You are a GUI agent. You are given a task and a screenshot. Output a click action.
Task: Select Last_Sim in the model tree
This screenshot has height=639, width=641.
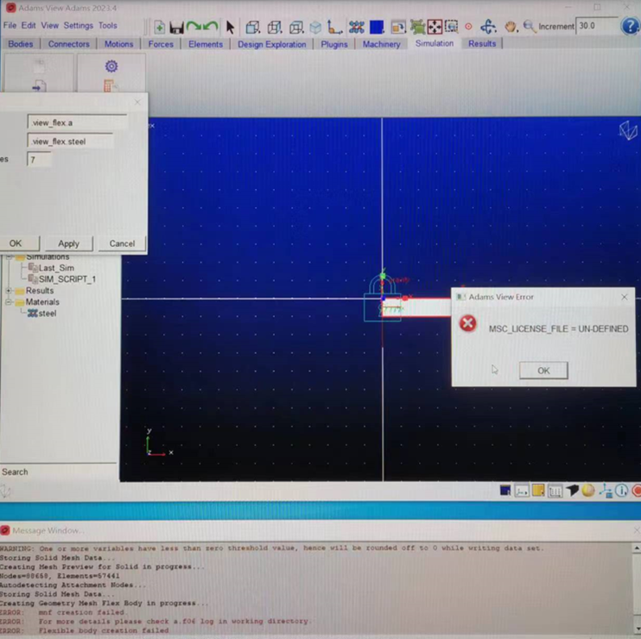point(56,268)
